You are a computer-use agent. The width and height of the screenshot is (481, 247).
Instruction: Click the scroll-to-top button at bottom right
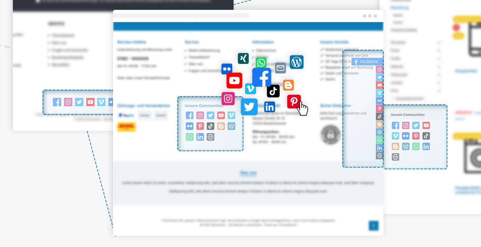click(374, 226)
